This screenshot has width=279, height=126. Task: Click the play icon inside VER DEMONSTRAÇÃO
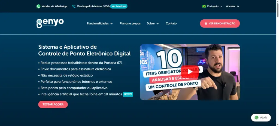click(x=206, y=23)
